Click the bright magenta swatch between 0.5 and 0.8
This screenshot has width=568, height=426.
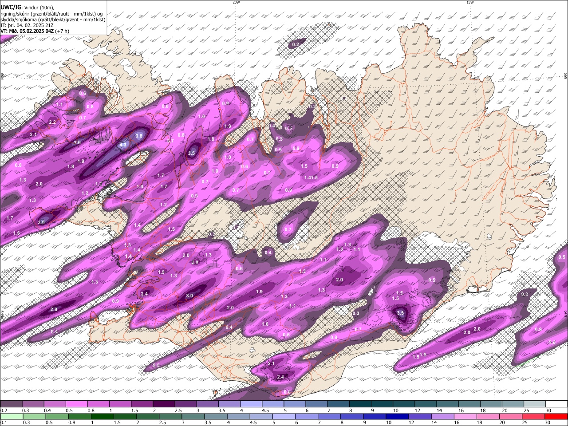(76, 404)
